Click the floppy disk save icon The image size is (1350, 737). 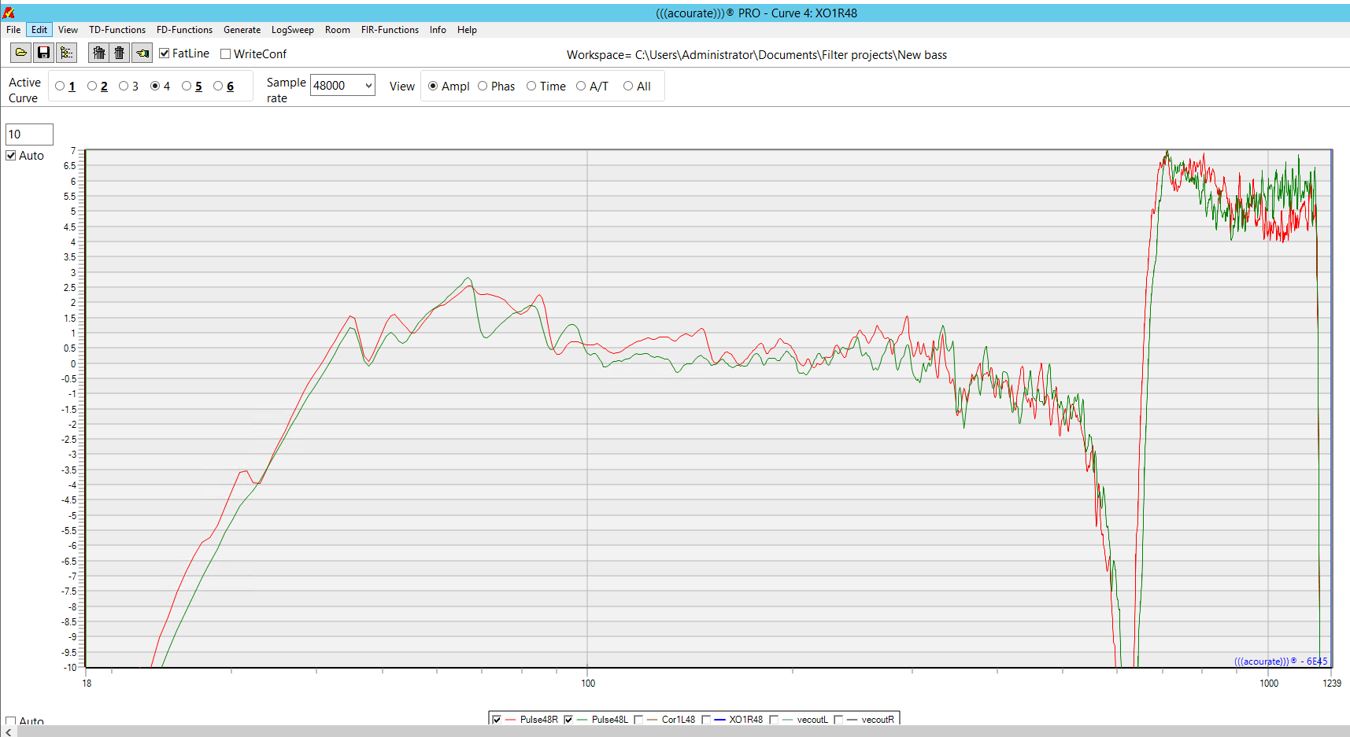(44, 53)
